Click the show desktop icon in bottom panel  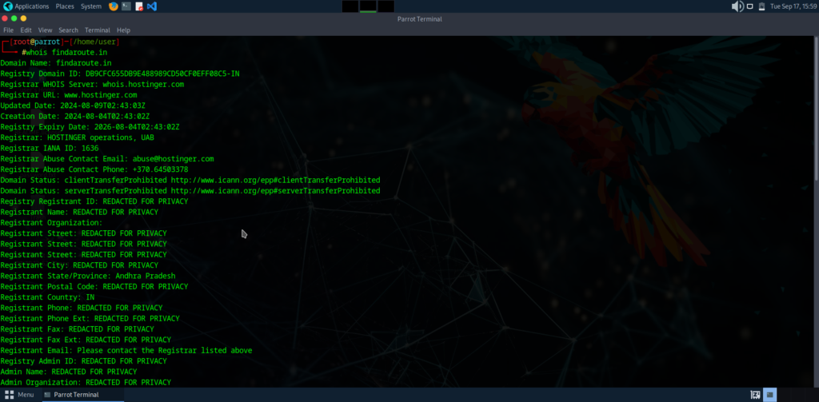point(755,395)
